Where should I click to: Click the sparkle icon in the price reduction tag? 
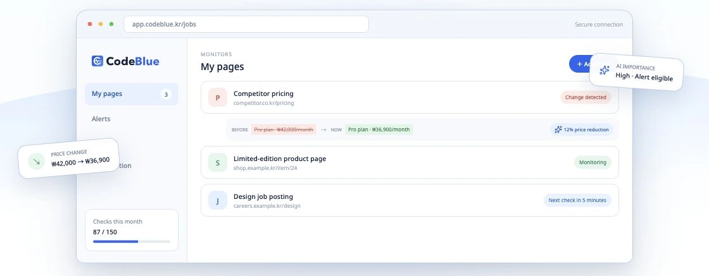click(x=558, y=129)
